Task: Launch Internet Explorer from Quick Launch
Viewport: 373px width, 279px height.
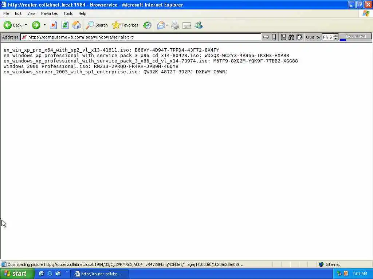Action: [x=50, y=274]
